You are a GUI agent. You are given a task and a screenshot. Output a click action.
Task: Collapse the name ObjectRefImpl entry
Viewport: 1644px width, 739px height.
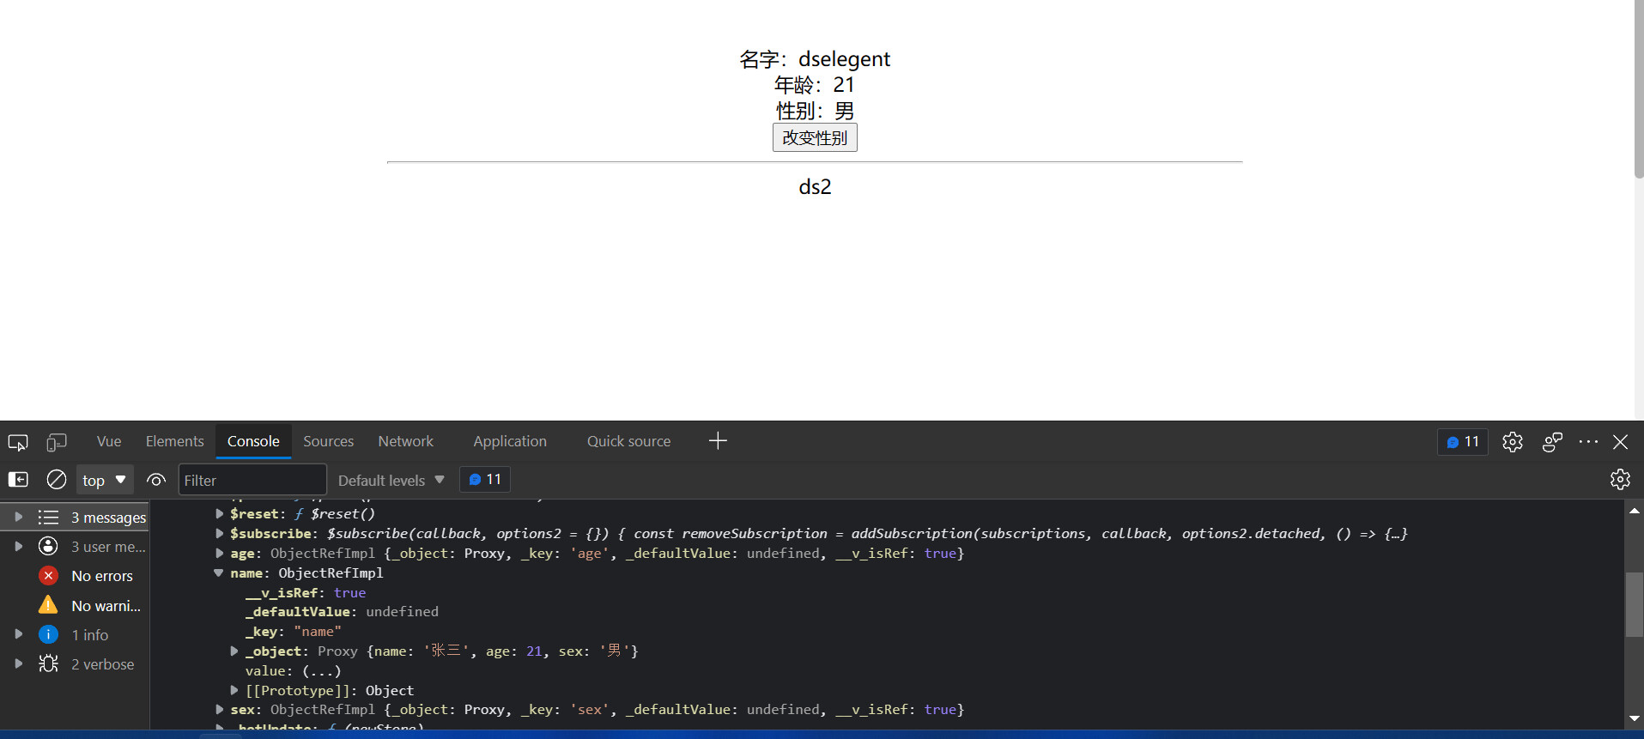219,572
